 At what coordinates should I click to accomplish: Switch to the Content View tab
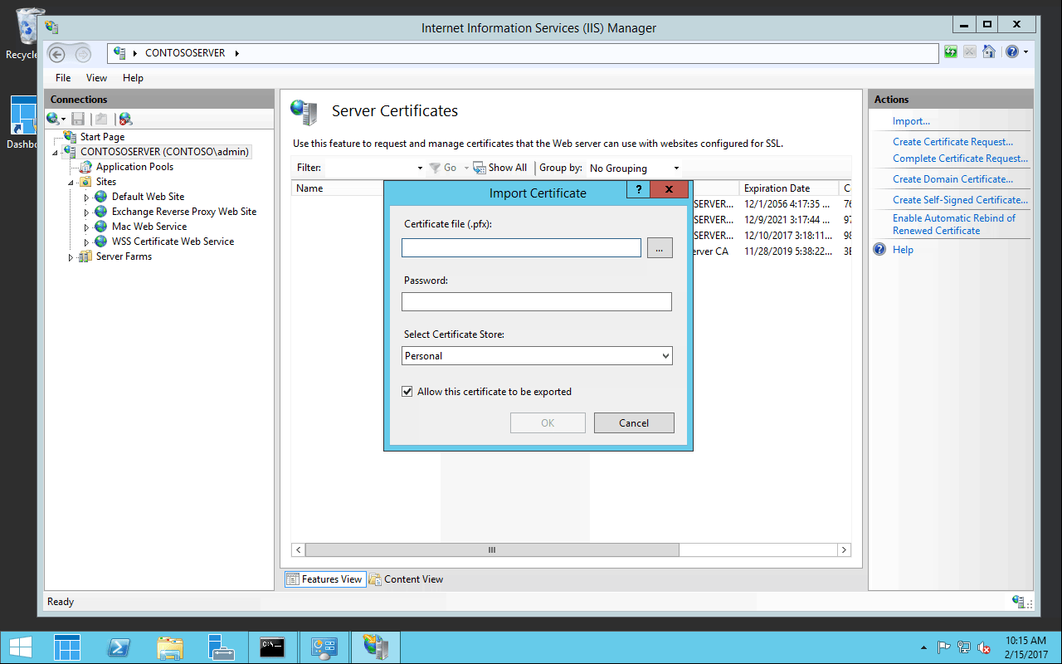tap(406, 579)
